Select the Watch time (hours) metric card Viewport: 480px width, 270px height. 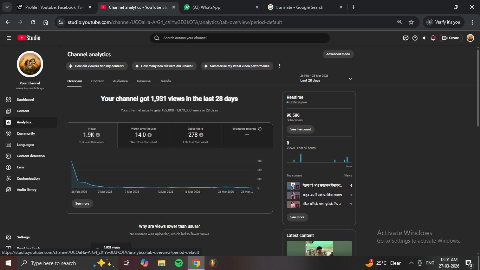point(143,135)
